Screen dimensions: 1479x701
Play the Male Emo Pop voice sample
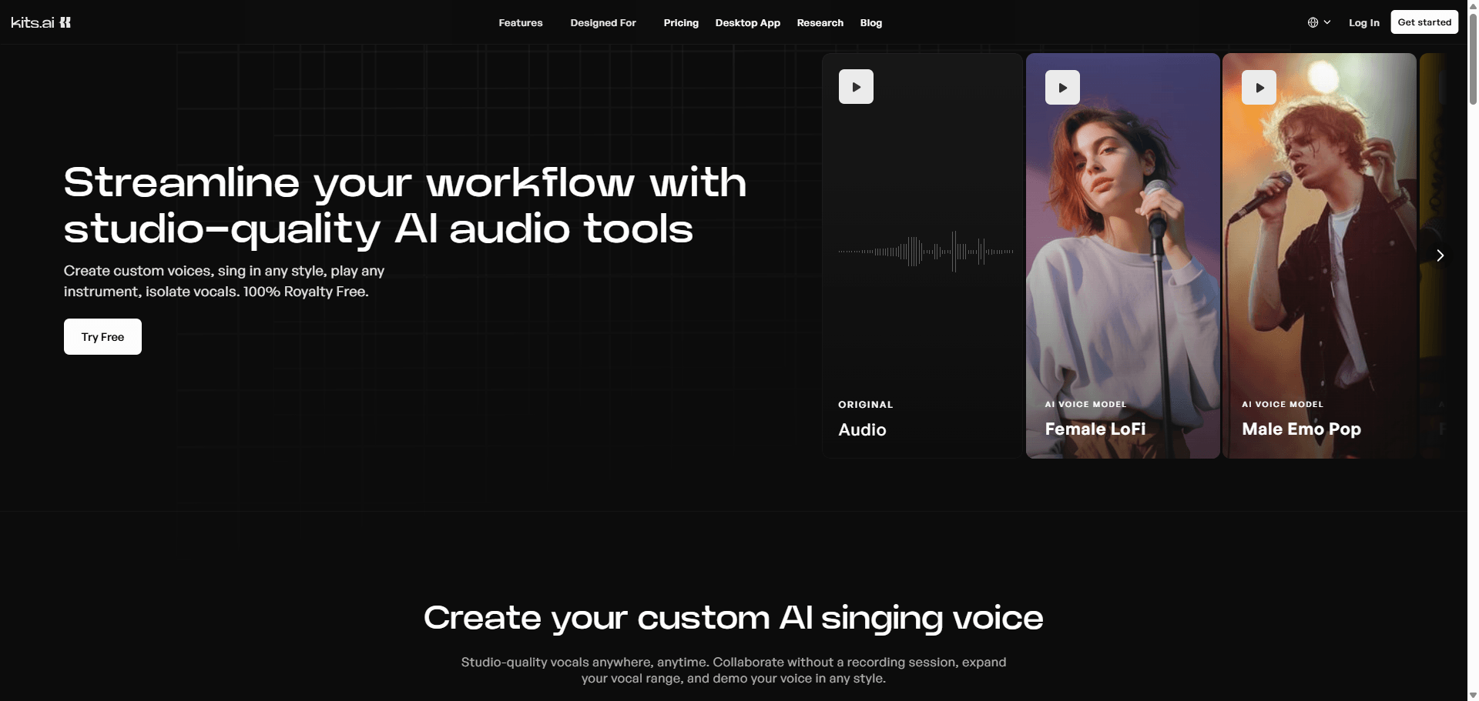[1259, 88]
